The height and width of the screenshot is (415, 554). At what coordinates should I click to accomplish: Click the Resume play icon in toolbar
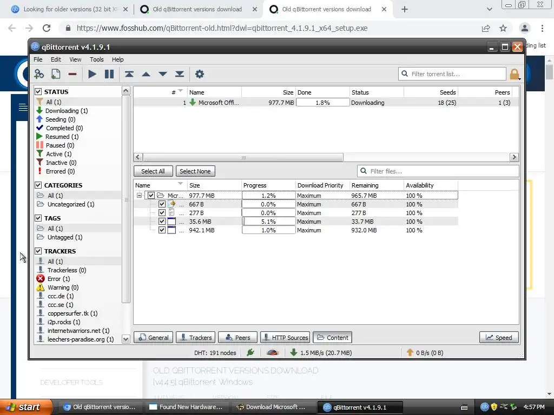[92, 74]
